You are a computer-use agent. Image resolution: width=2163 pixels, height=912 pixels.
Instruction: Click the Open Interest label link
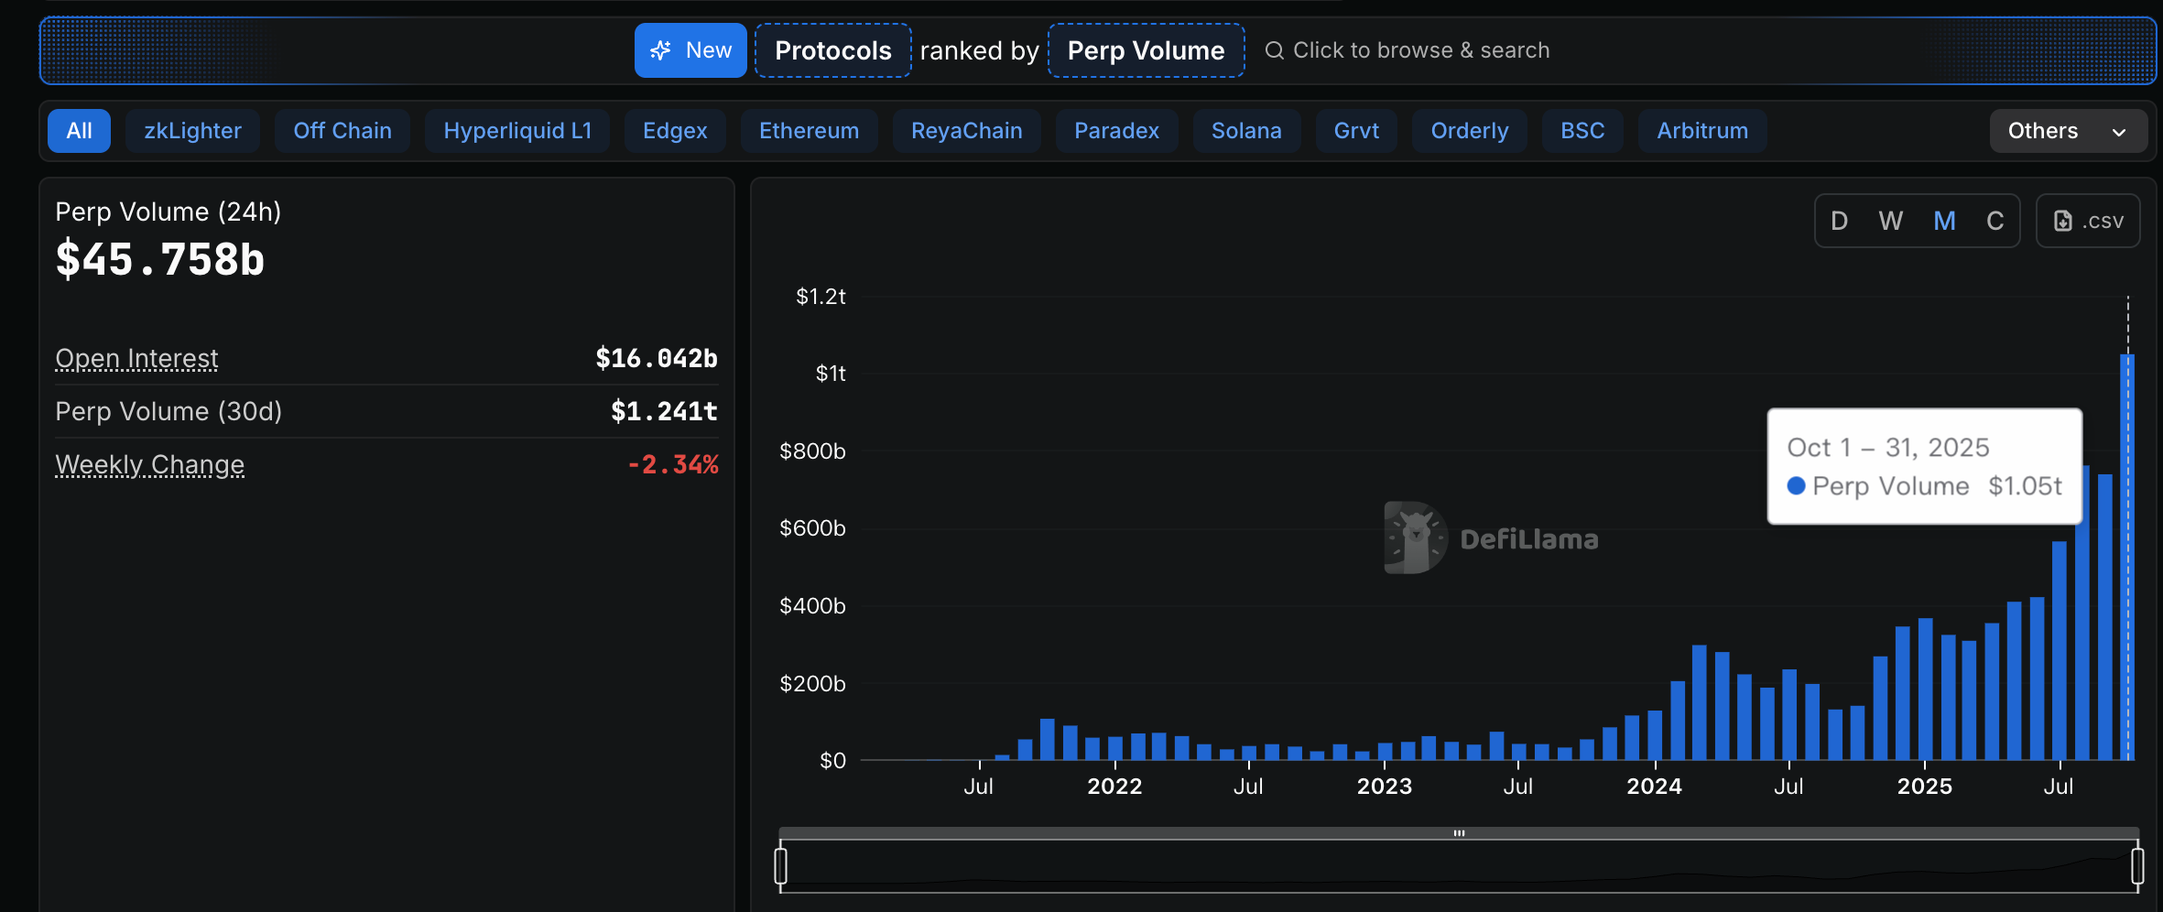[x=136, y=358]
